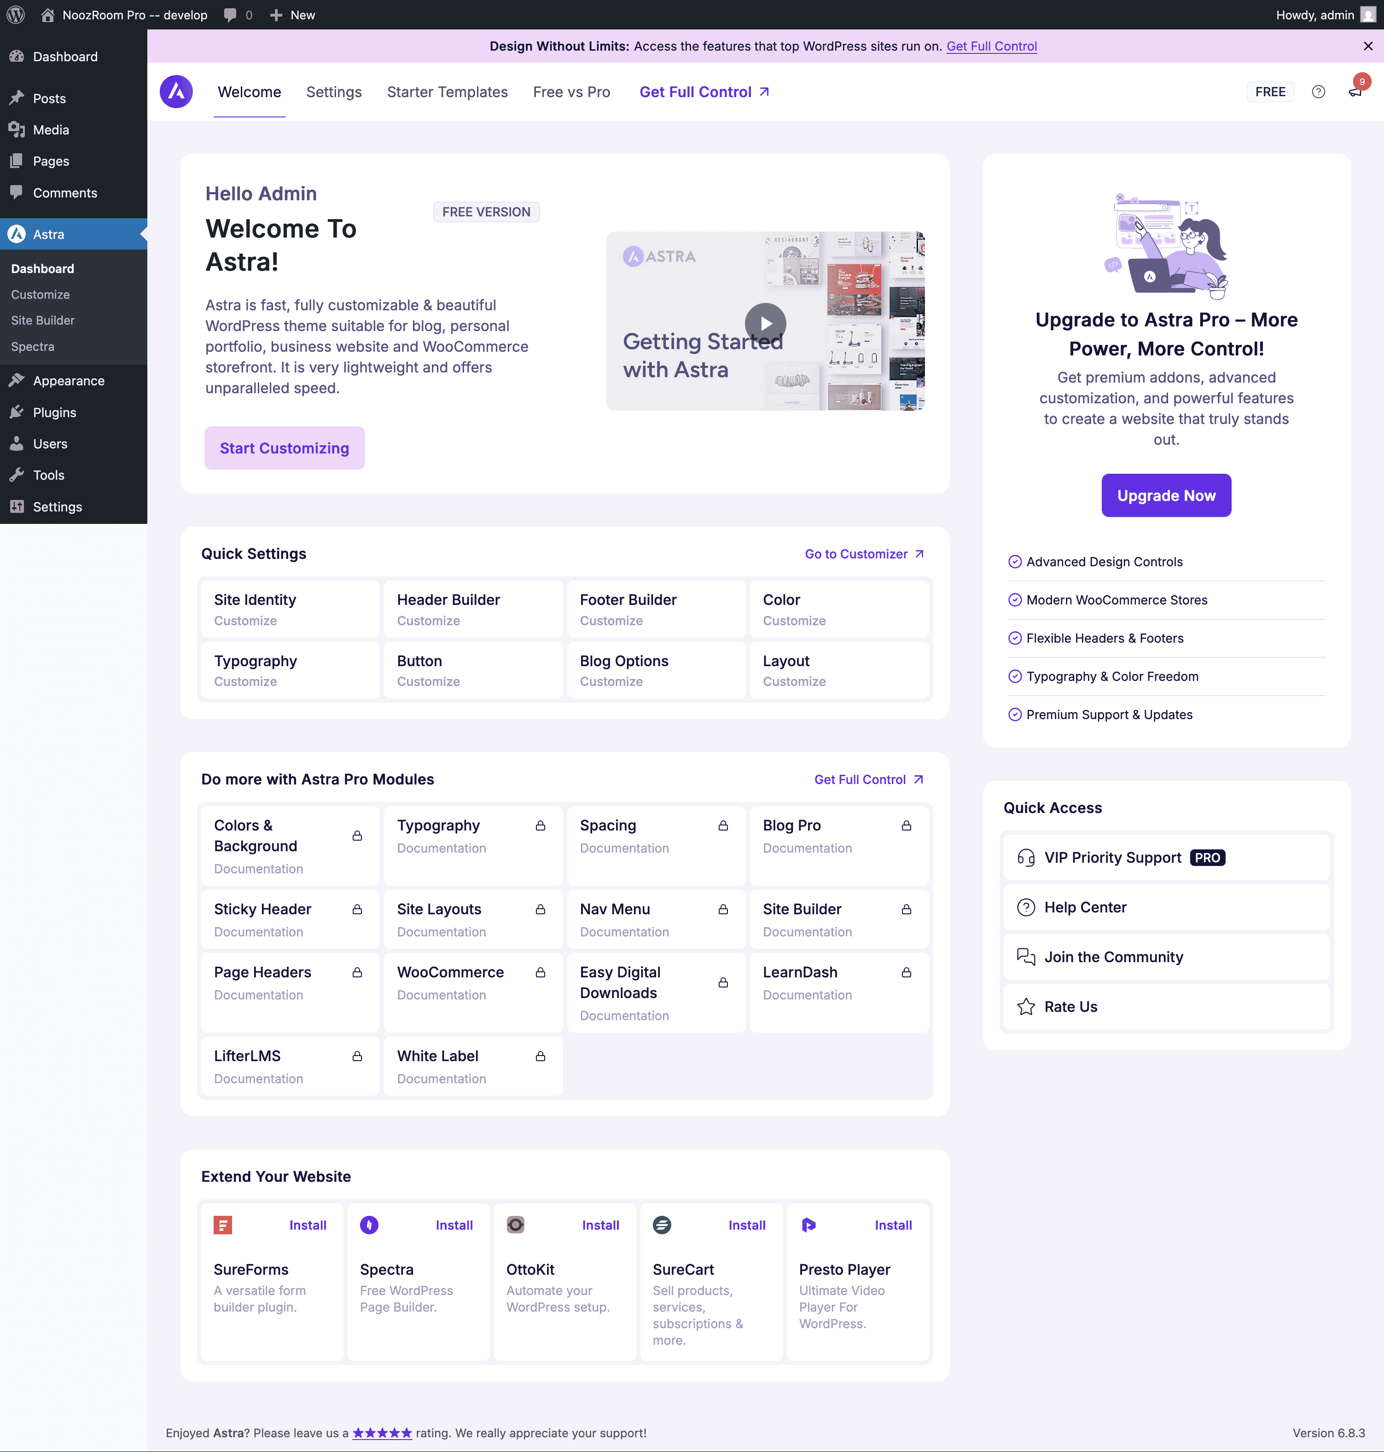Screen dimensions: 1384x1452
Task: Click the OttoKit icon under Extend Your Website
Action: pyautogui.click(x=515, y=1225)
